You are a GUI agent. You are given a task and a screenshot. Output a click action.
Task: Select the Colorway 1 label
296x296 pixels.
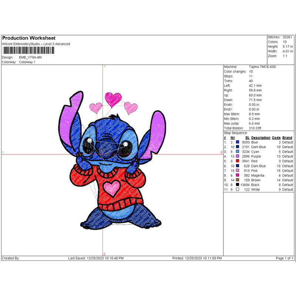pos(28,63)
